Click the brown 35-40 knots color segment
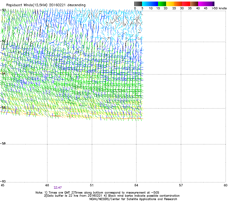Viewport: 228px width, 201px height. pos(194,4)
